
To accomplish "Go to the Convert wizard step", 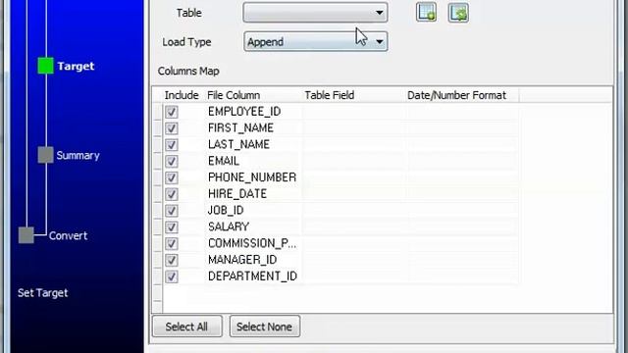I will 68,235.
